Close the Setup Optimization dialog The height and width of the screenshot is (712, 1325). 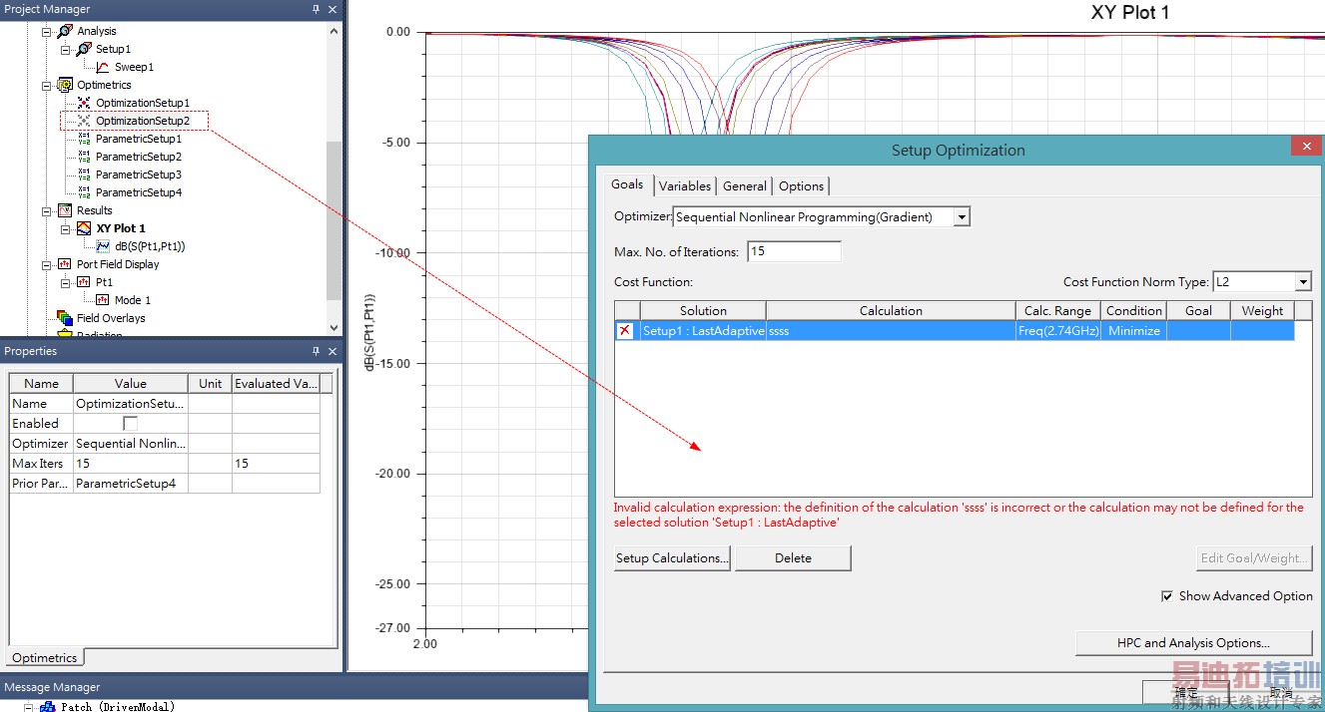pyautogui.click(x=1305, y=147)
